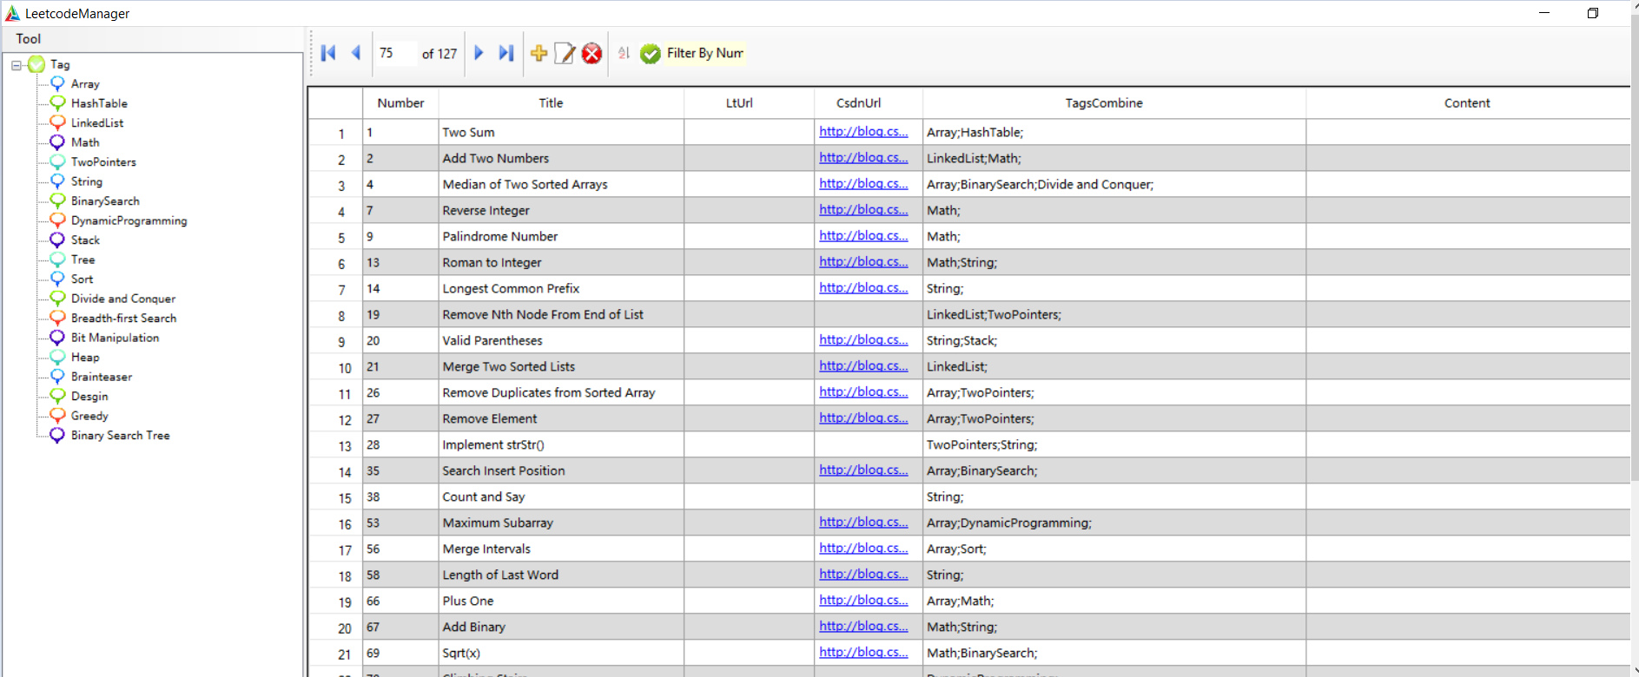Select row header 13 for Implement strStr()

[336, 445]
